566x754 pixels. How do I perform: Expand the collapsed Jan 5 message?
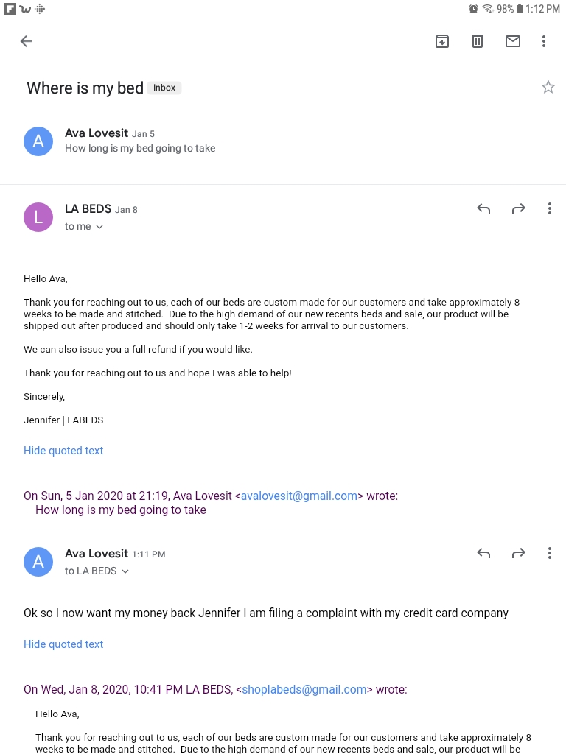(x=283, y=141)
